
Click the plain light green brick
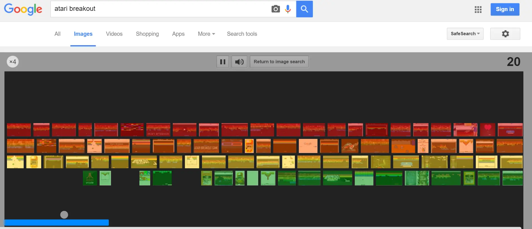(x=253, y=178)
